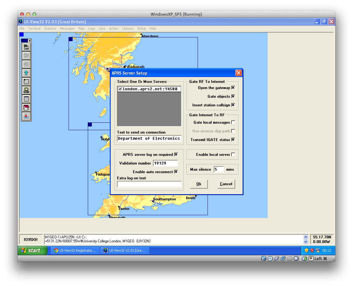Click the Windows start button
This screenshot has height=286, width=353.
coord(33,250)
